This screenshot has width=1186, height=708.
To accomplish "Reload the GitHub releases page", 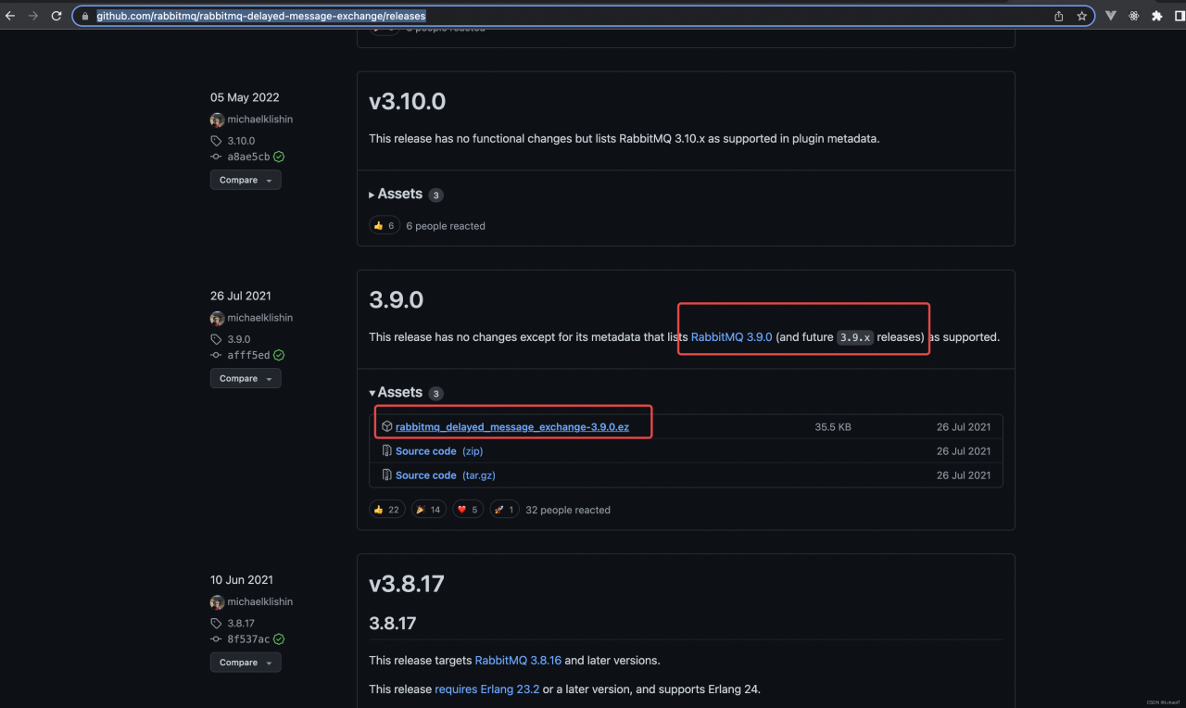I will pyautogui.click(x=57, y=16).
